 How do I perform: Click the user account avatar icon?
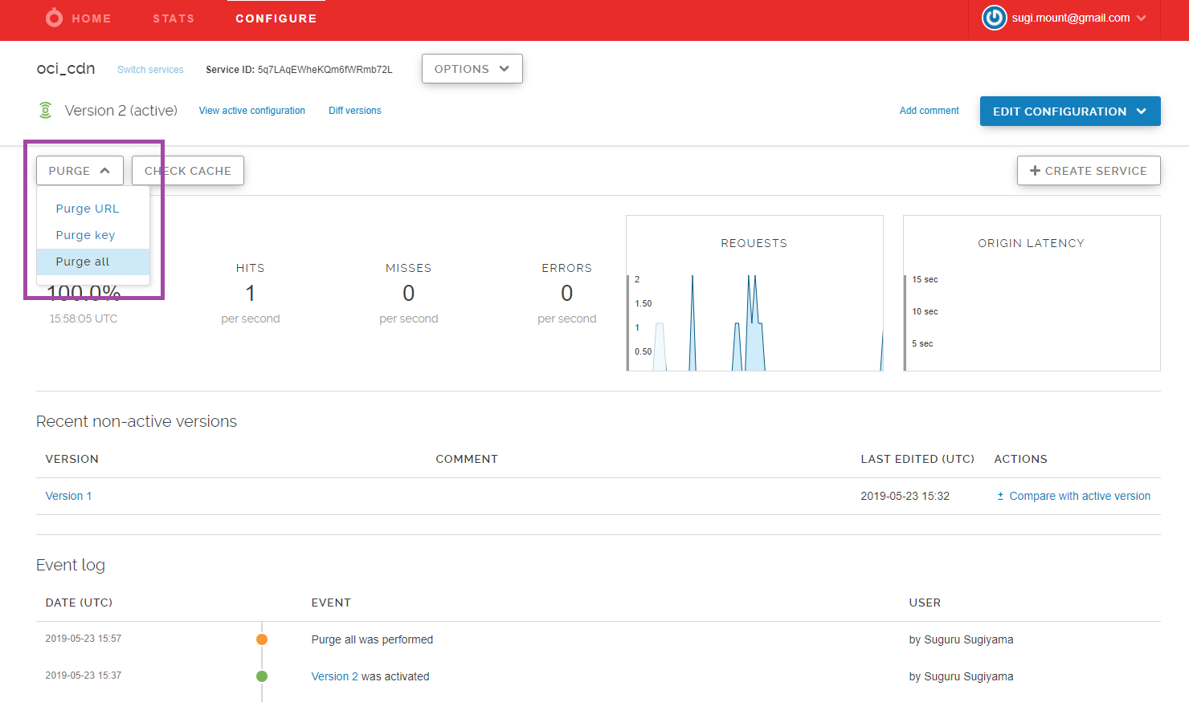tap(994, 18)
